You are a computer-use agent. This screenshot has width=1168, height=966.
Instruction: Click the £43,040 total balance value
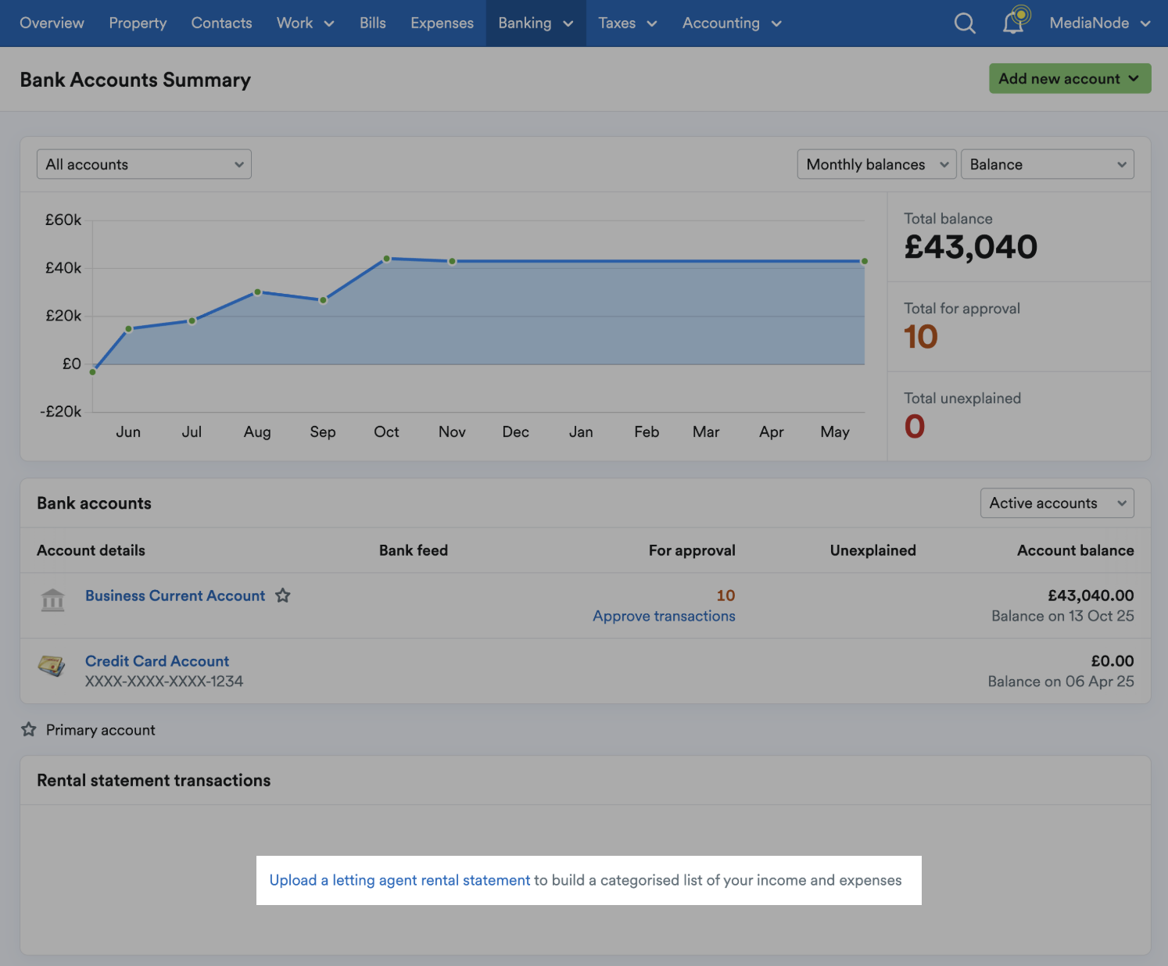[x=970, y=247]
